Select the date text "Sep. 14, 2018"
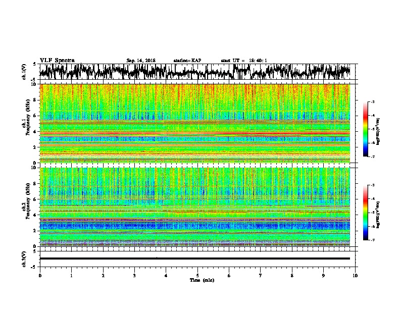400x309 pixels. pos(141,61)
